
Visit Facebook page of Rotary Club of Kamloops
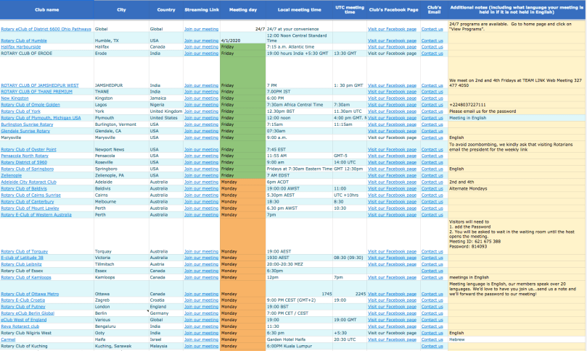[x=392, y=276]
